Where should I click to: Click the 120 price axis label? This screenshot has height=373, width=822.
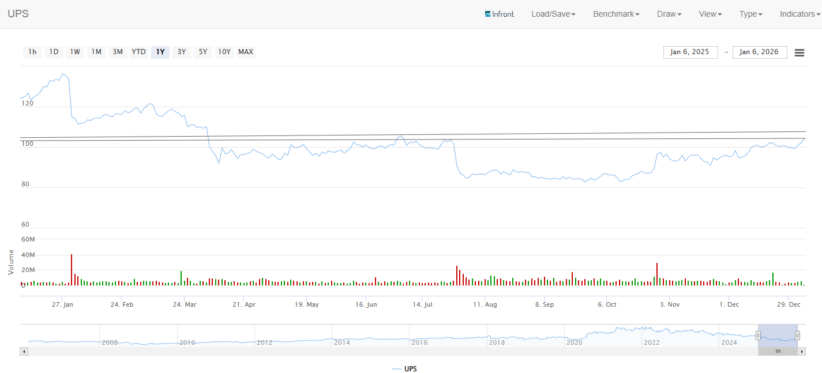pos(27,104)
